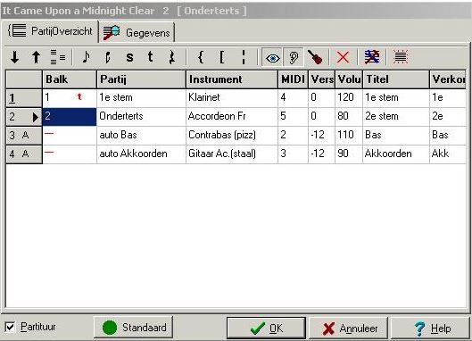472x341 pixels.
Task: Confirm with the OK button
Action: click(x=266, y=329)
